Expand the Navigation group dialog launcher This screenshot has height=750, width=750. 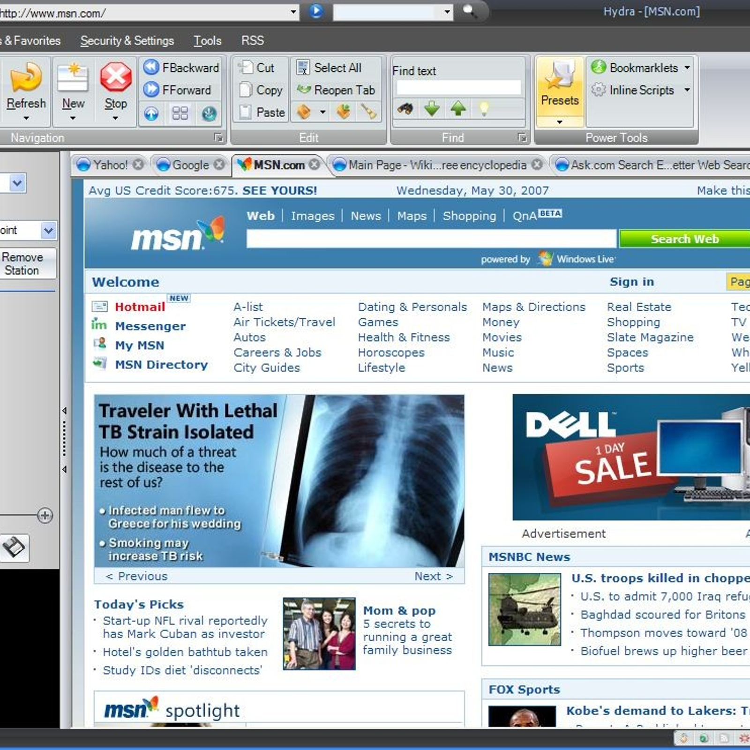click(x=218, y=137)
